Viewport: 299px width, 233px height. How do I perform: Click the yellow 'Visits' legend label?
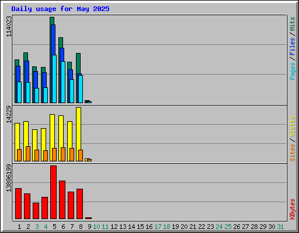292,127
